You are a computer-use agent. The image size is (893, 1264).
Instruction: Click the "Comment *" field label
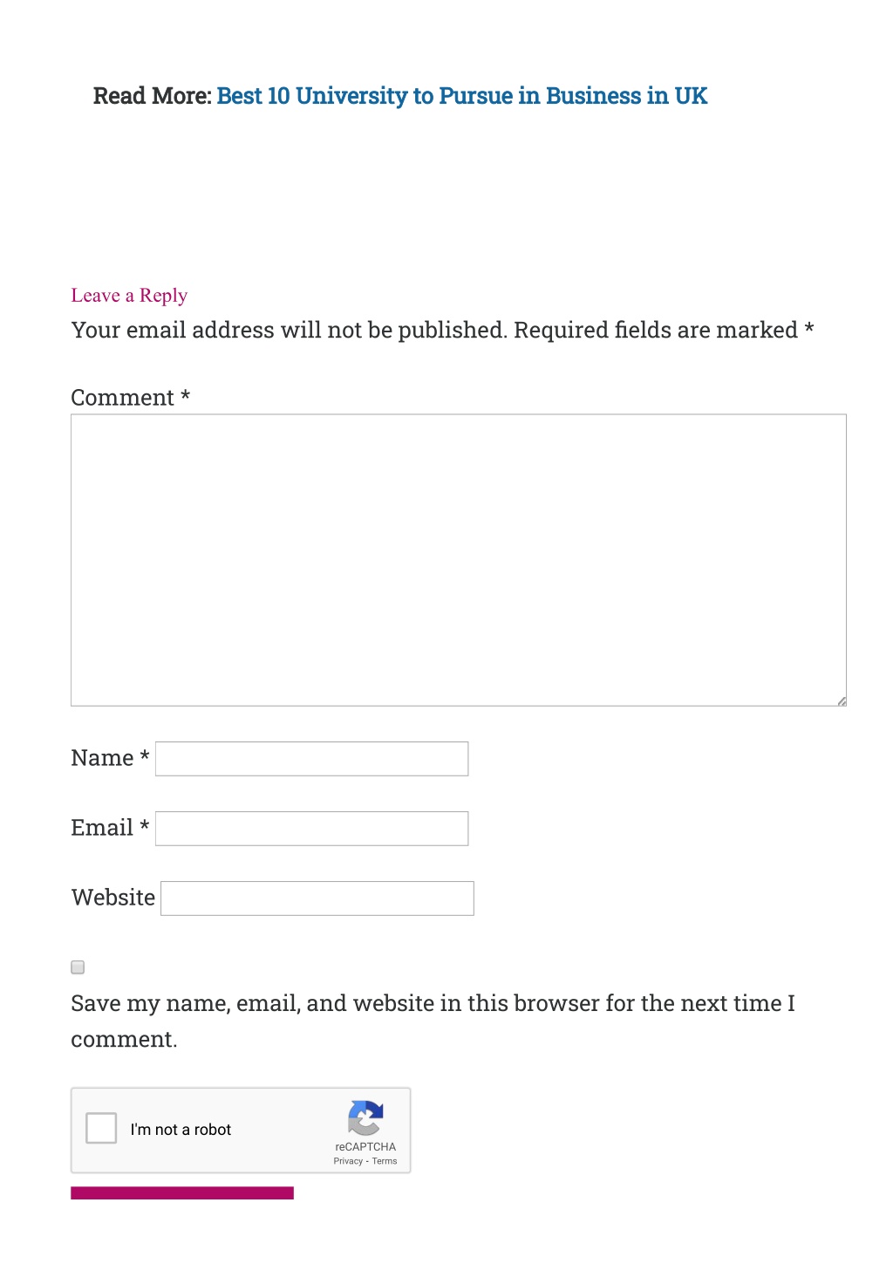131,398
